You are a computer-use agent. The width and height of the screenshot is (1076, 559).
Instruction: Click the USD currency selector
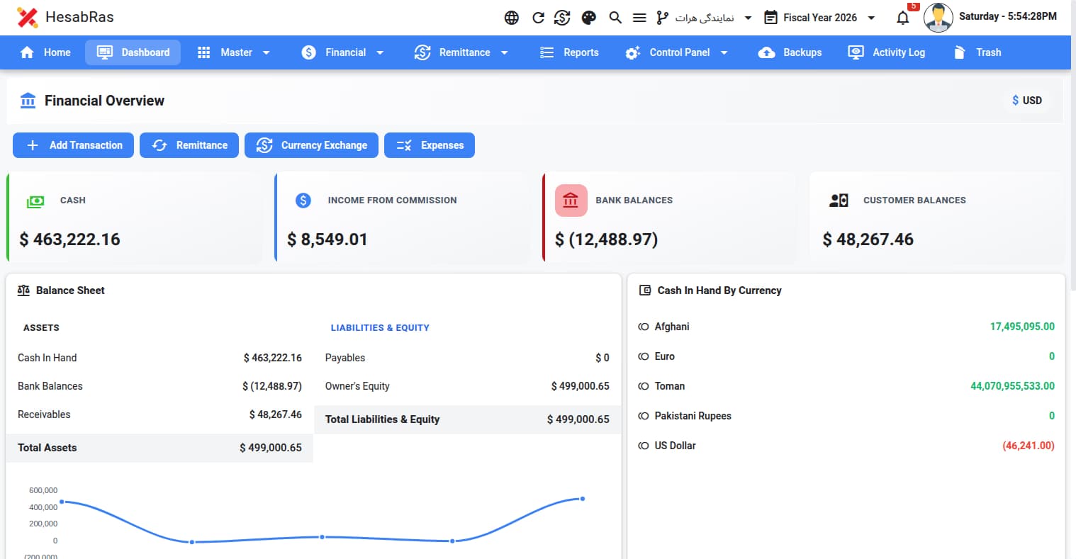[x=1027, y=101]
